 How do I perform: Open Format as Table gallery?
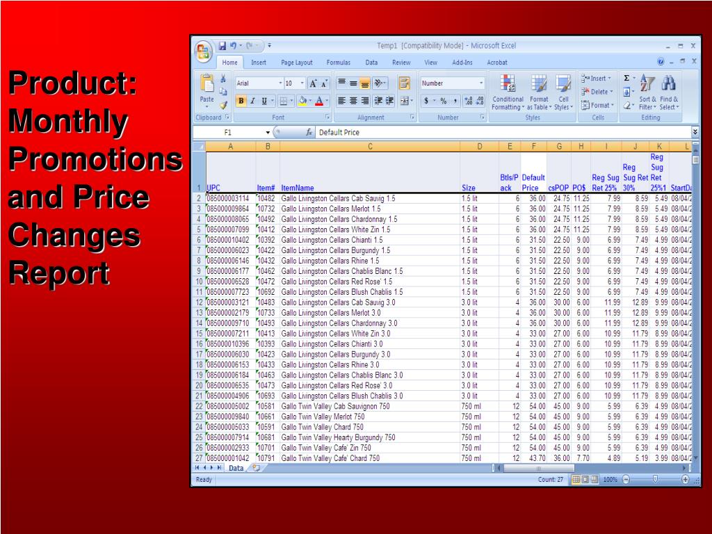[539, 92]
